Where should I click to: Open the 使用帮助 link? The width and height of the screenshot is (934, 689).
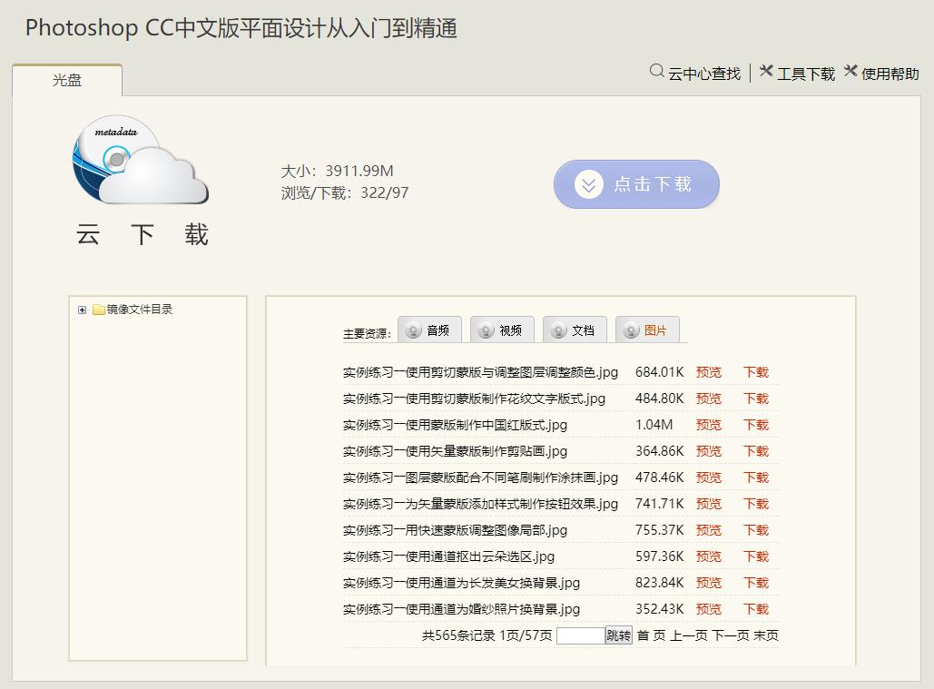(x=890, y=74)
